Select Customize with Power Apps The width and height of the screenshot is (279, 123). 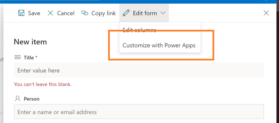pyautogui.click(x=159, y=45)
